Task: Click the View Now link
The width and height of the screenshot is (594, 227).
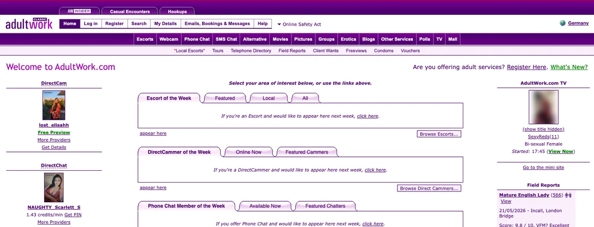Action: coord(561,151)
